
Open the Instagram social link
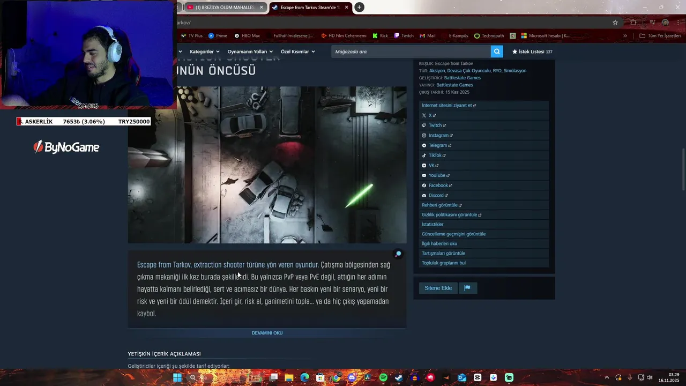[x=484, y=136]
